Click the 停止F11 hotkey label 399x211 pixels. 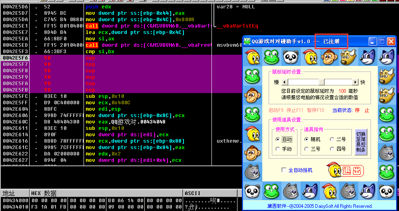click(x=295, y=110)
